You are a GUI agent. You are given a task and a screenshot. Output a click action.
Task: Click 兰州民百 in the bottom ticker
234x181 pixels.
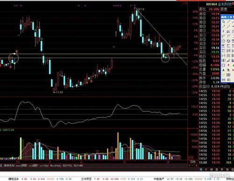click(86, 179)
